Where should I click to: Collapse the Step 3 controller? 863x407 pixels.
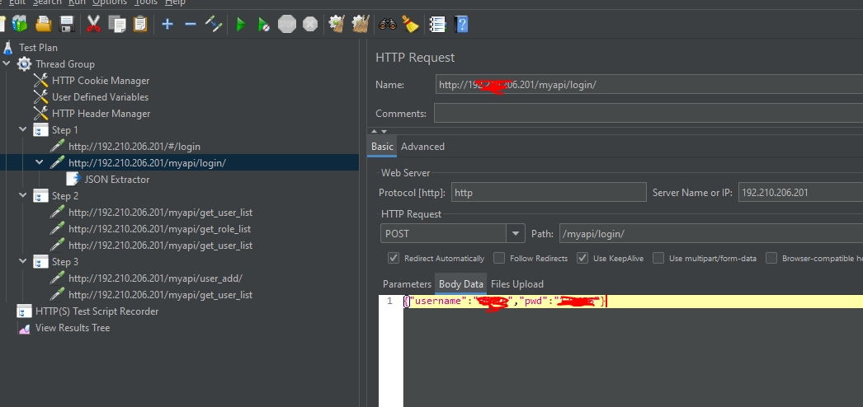click(23, 262)
